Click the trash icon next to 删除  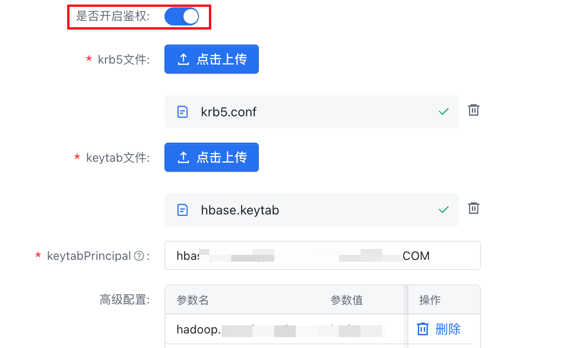(423, 329)
